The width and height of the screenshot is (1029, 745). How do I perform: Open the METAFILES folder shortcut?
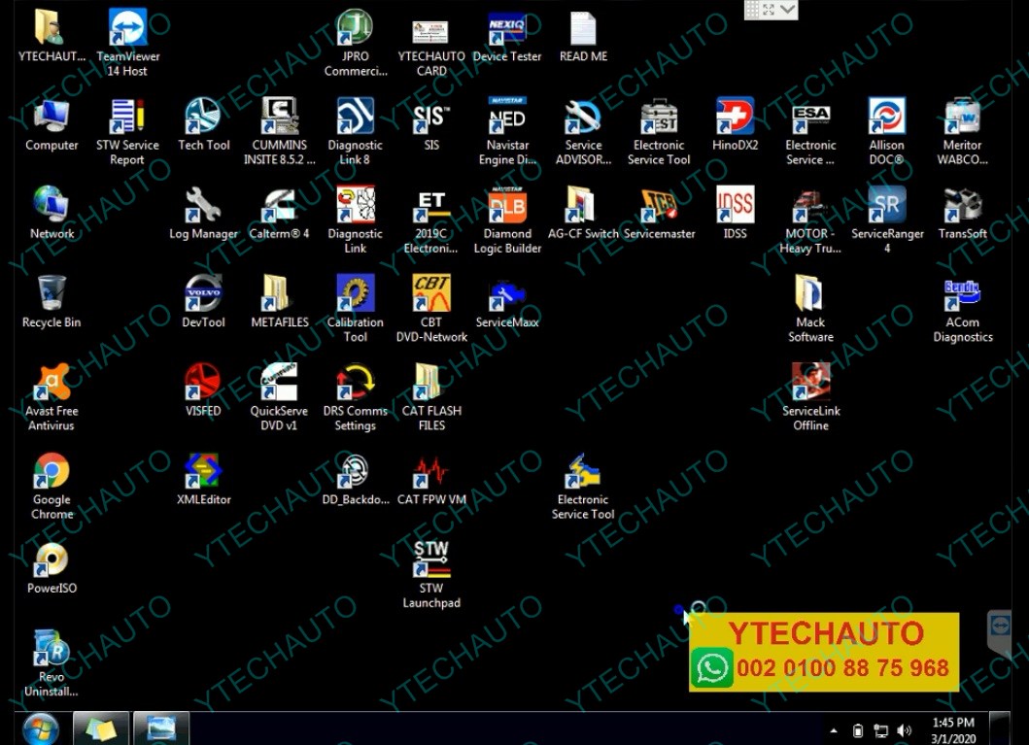(x=280, y=303)
